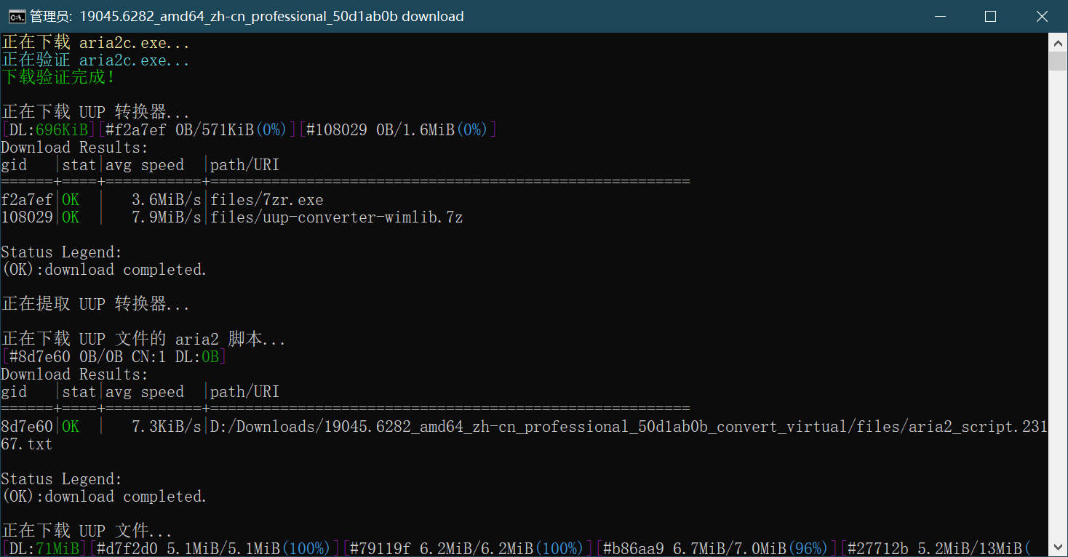Click the vertical scrollbar thumb
This screenshot has width=1068, height=557.
(1058, 61)
